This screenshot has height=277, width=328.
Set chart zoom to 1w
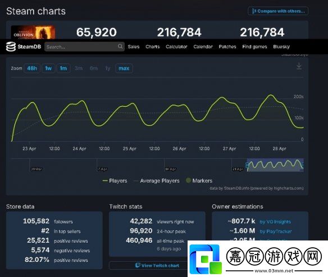click(x=48, y=68)
